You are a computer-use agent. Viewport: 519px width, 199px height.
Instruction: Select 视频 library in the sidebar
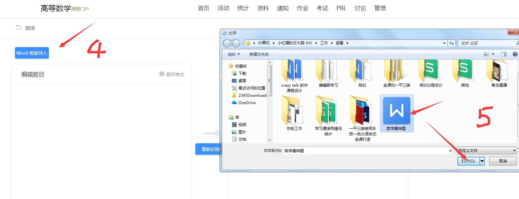click(x=239, y=124)
